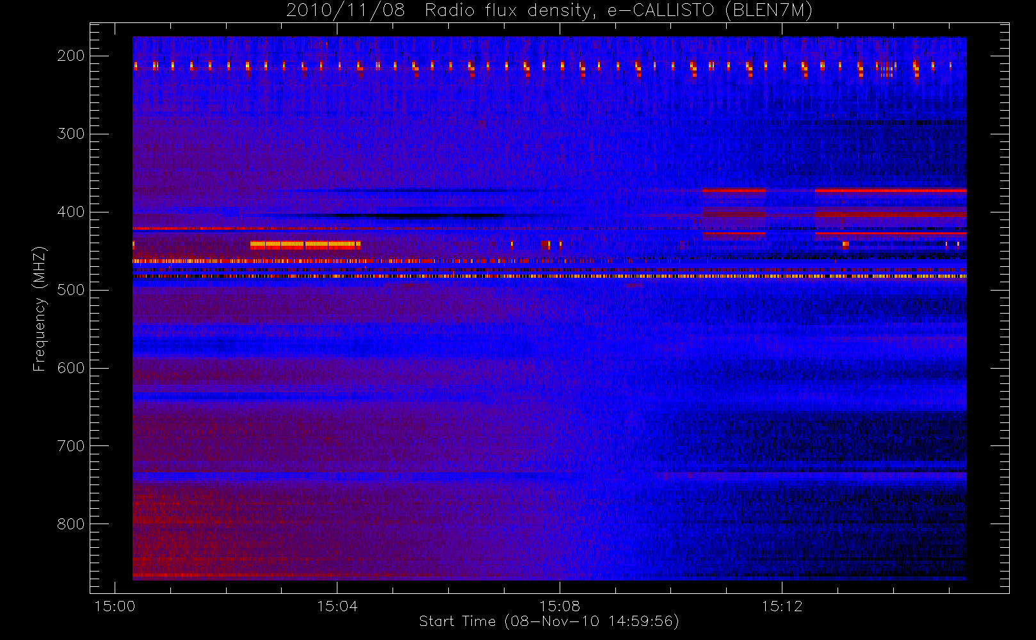Click the 15:12 time tick label
1036x640 pixels.
click(782, 606)
